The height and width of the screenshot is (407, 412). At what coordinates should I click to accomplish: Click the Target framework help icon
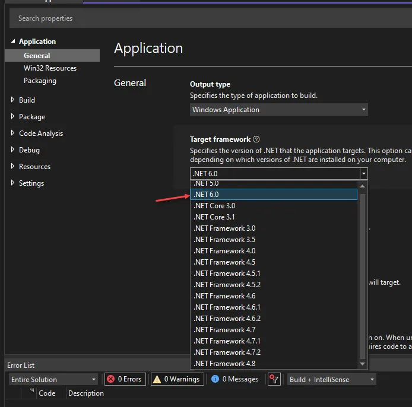click(256, 139)
